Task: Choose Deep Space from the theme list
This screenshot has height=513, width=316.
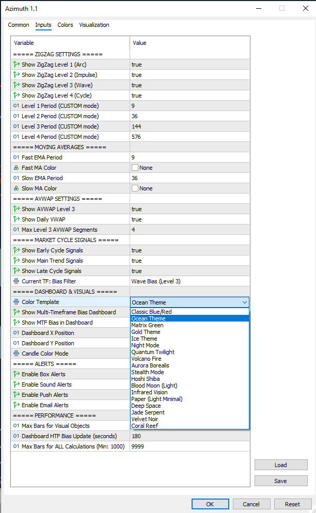Action: 189,406
